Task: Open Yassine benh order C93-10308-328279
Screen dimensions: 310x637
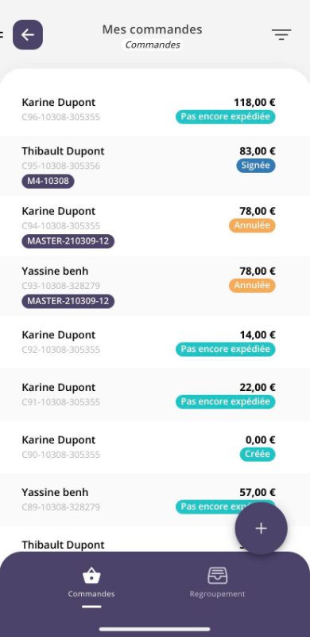Action: coord(155,286)
